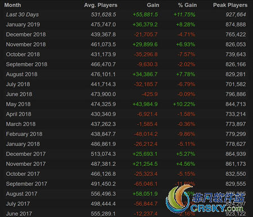Image resolution: width=253 pixels, height=217 pixels.
Task: Click the gain value -35,296.8
Action: (x=146, y=54)
